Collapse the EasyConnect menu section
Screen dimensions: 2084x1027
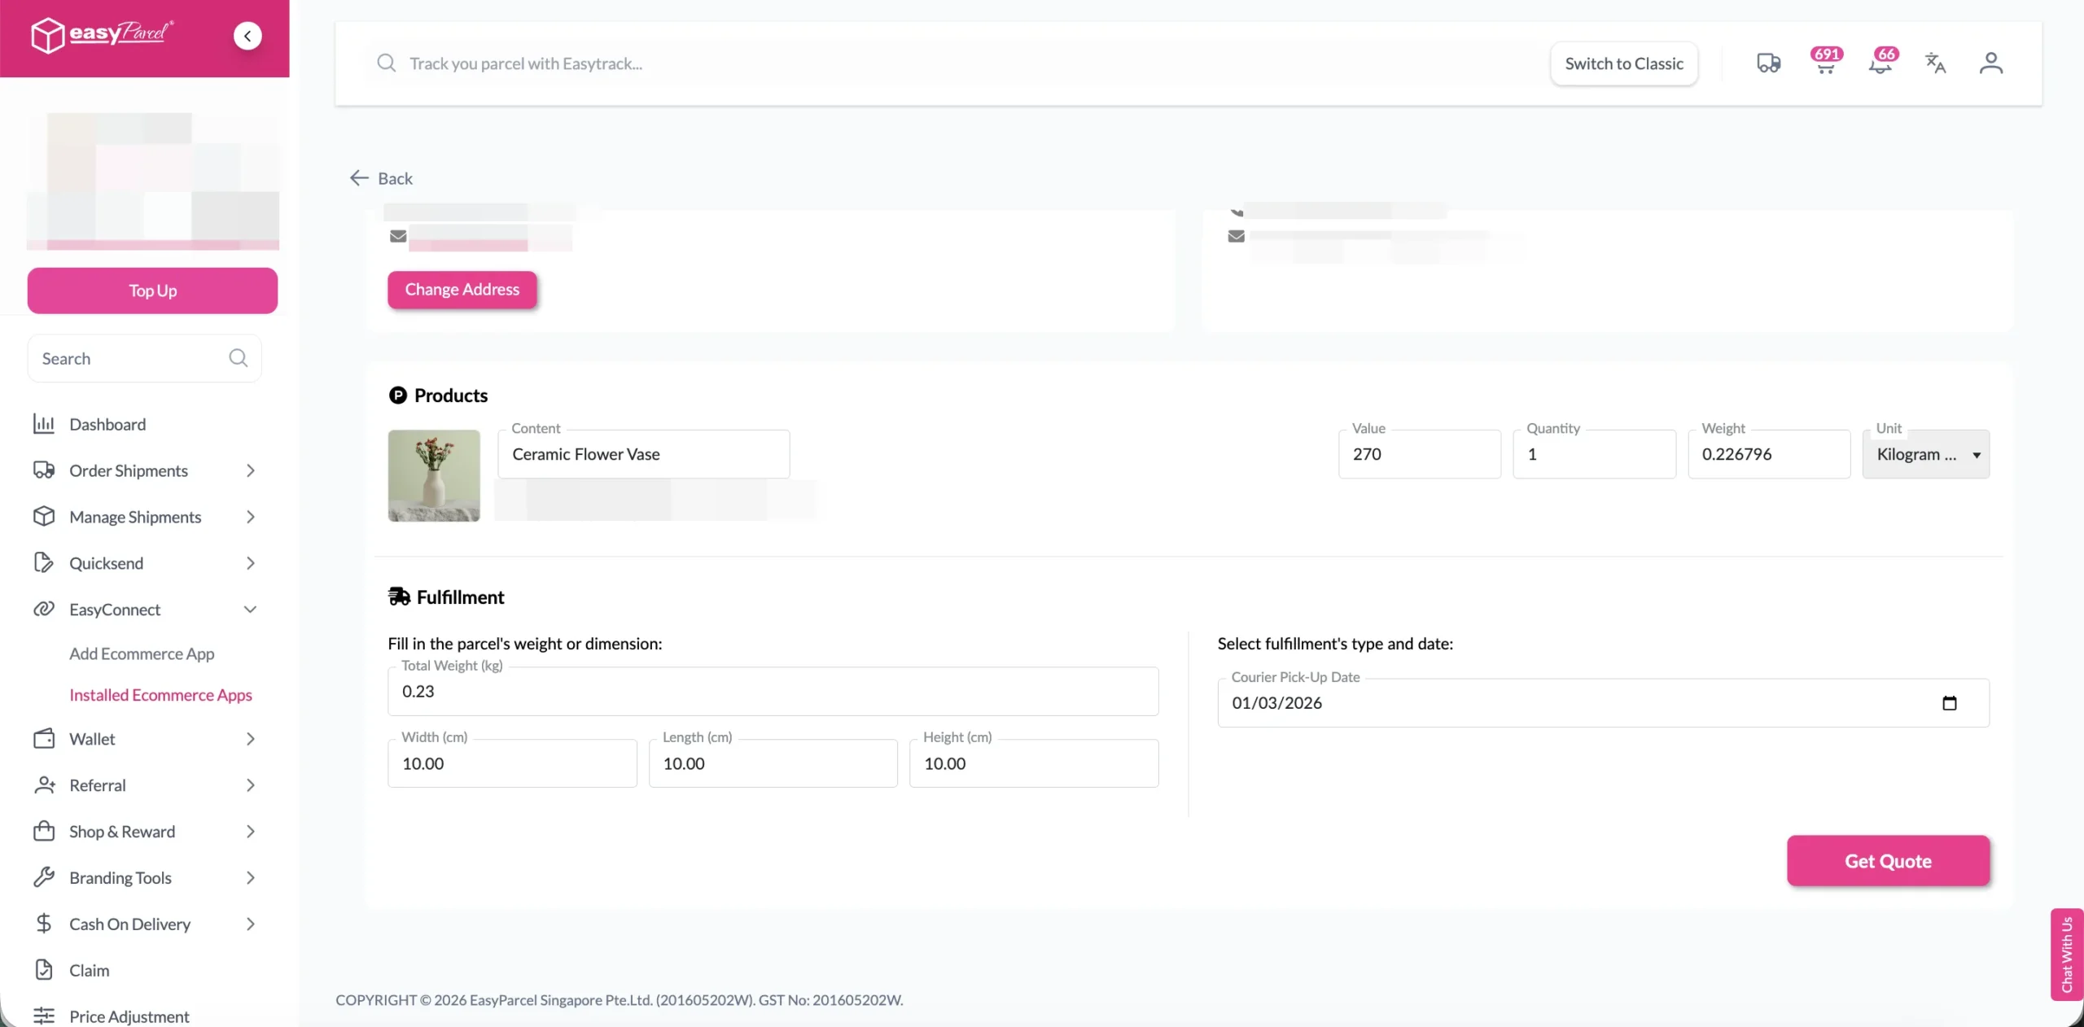(250, 610)
